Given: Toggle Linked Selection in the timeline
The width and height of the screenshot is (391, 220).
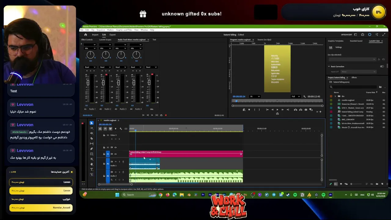Looking at the screenshot, I should click(x=110, y=129).
